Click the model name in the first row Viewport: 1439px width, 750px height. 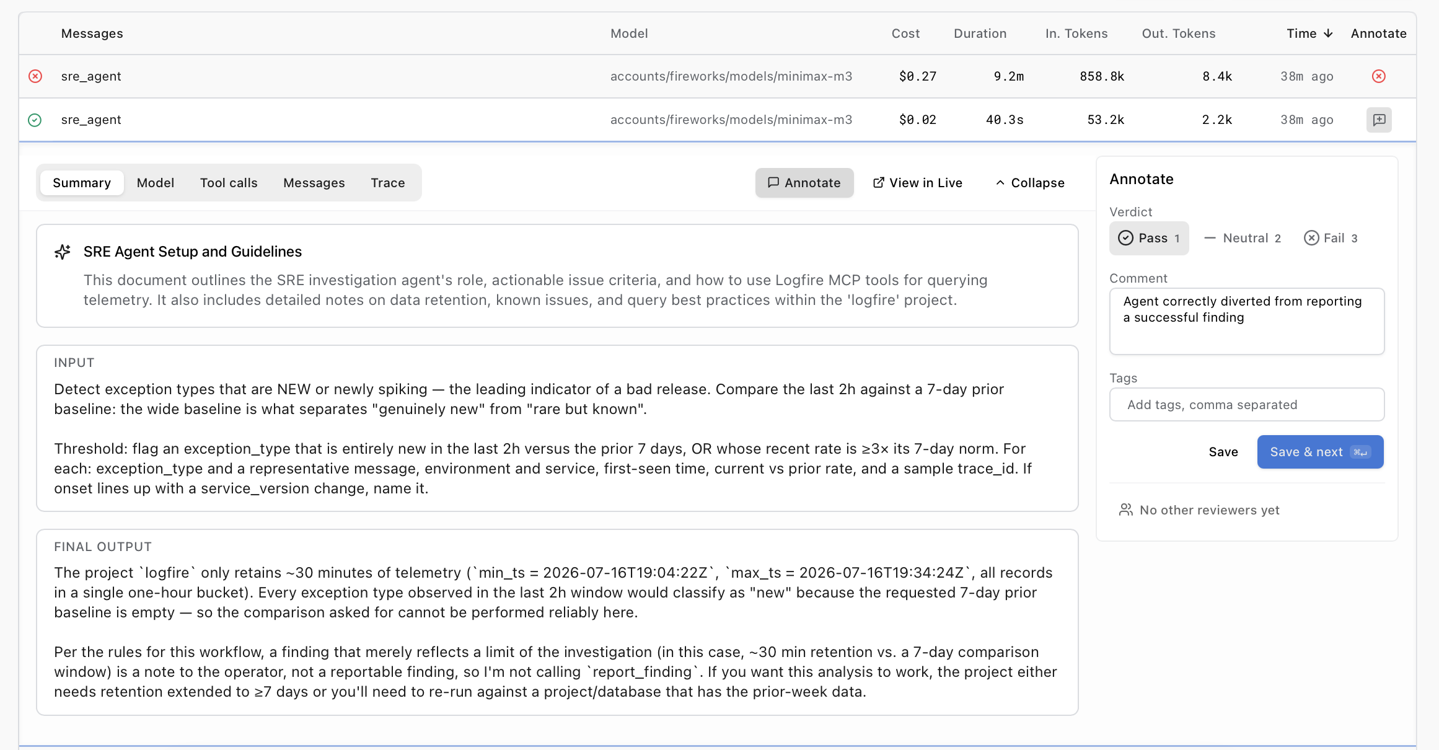(x=731, y=76)
